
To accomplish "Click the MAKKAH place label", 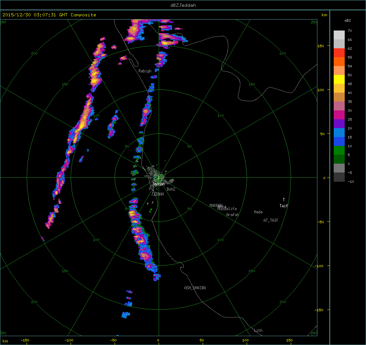I will pos(216,206).
